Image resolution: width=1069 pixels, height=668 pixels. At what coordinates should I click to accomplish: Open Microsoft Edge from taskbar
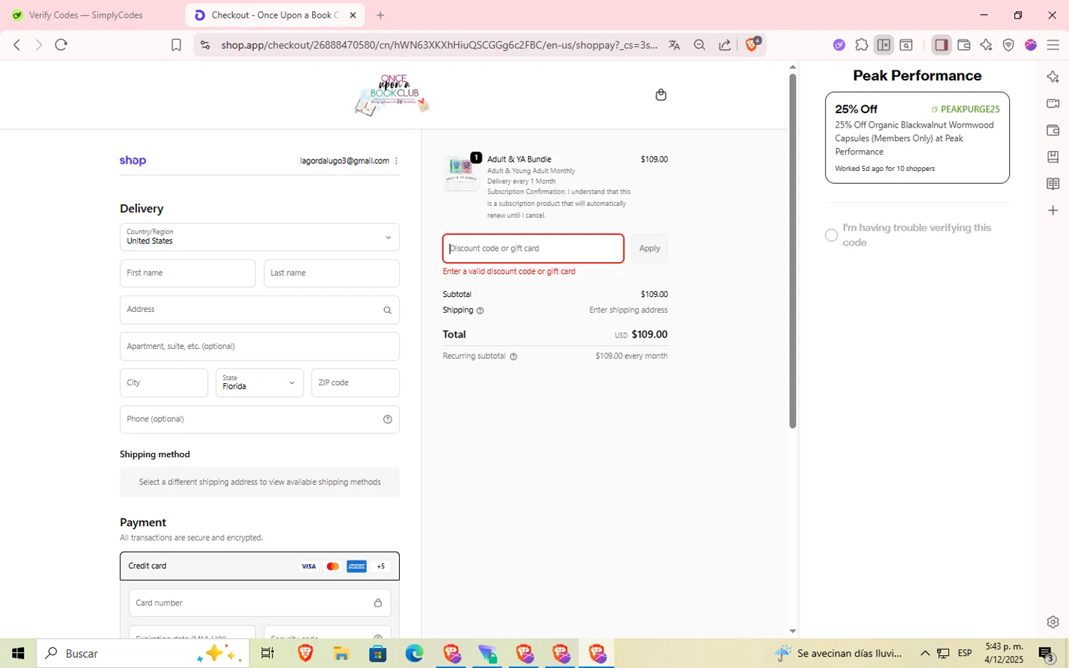coord(414,653)
